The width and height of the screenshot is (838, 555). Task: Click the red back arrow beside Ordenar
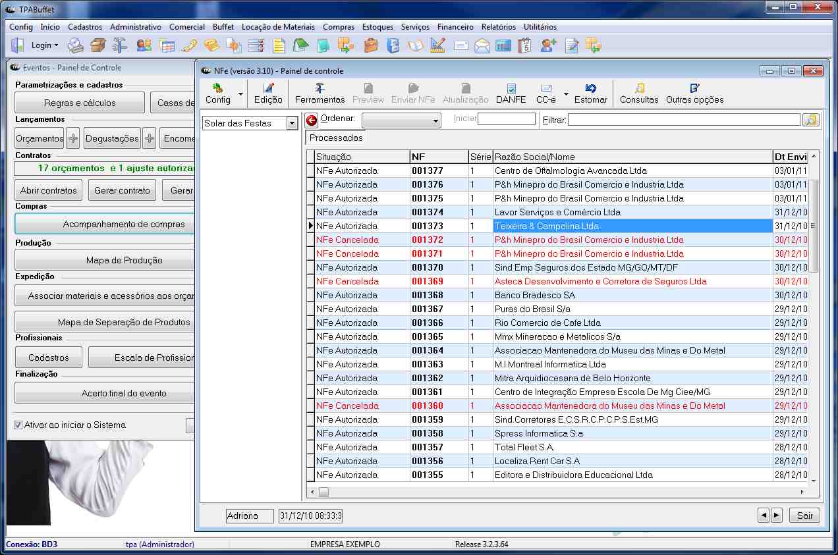point(312,120)
